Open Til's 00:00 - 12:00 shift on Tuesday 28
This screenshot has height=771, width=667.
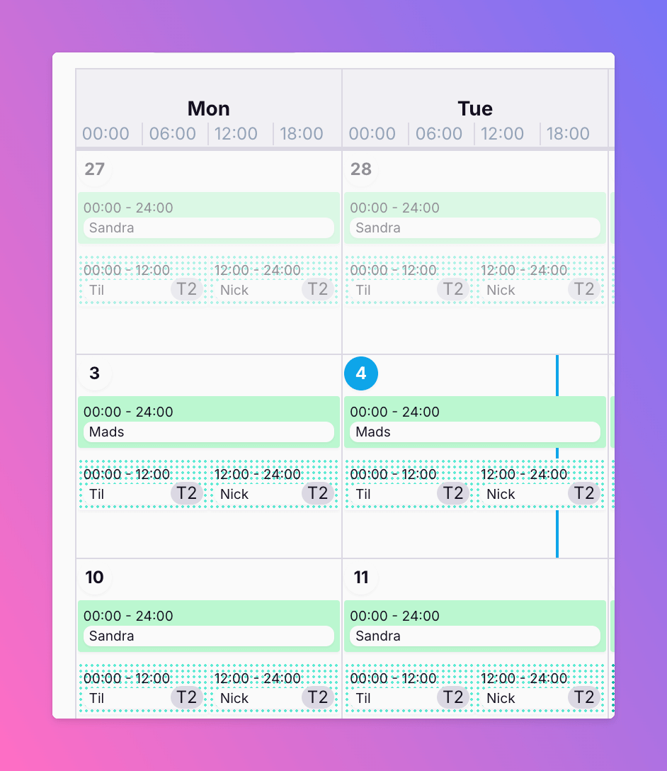pos(409,281)
